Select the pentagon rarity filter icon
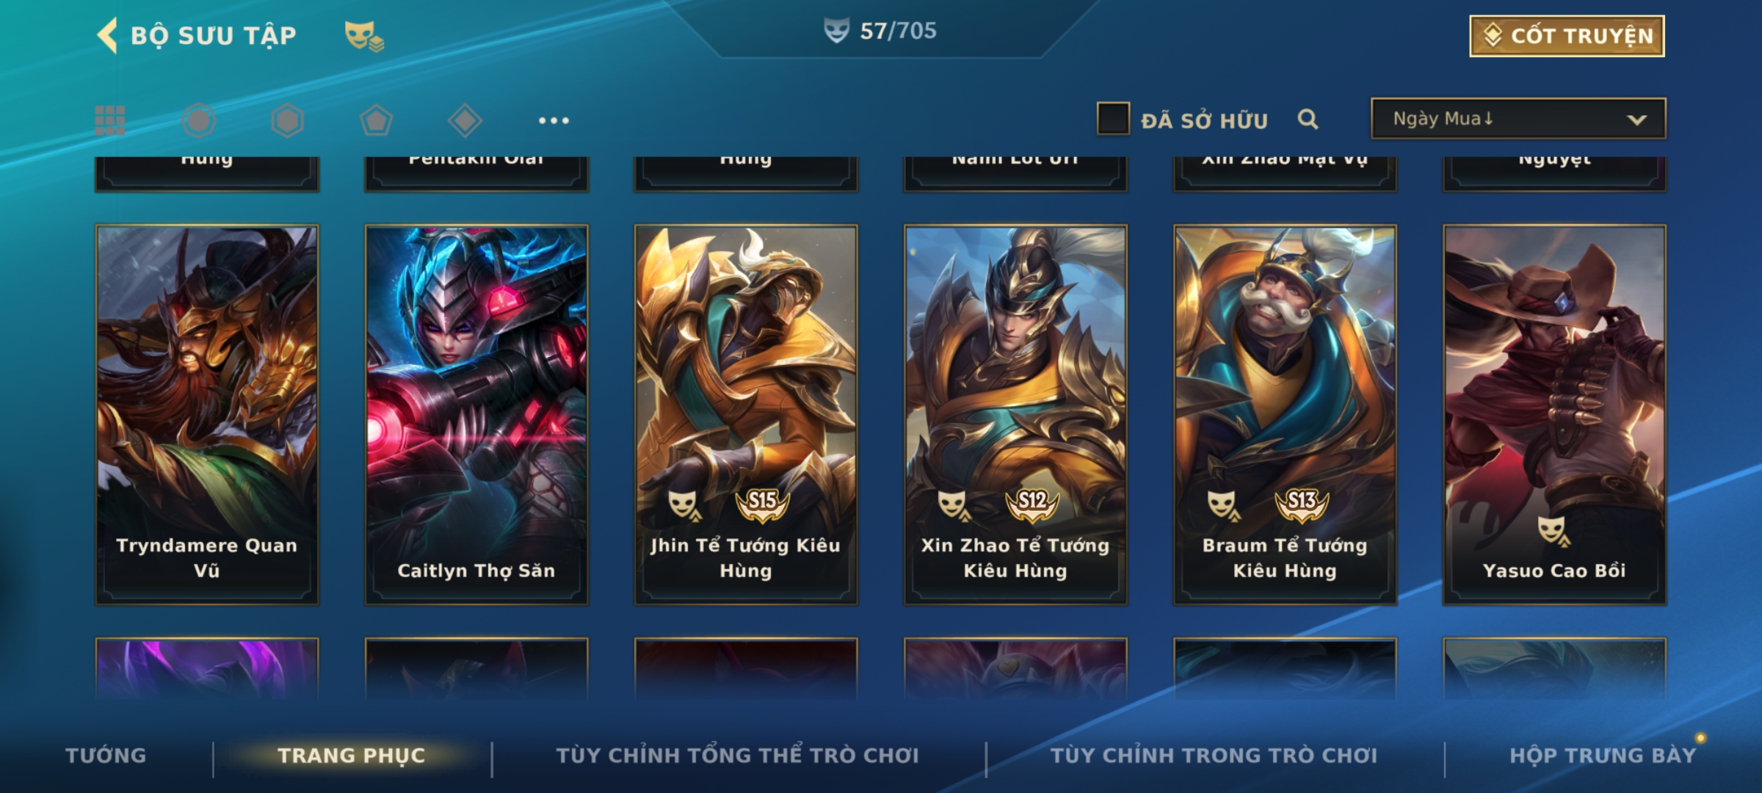Screen dimensions: 1762x793 376,120
